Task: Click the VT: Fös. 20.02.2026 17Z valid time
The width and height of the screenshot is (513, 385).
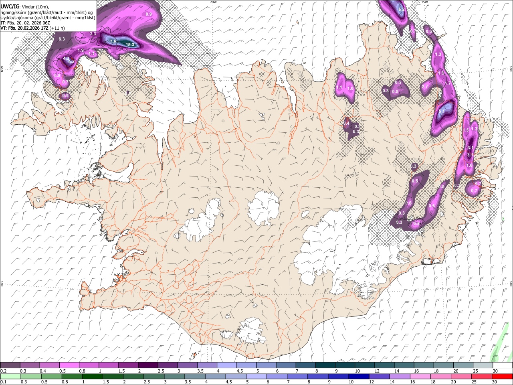Action: coord(25,28)
